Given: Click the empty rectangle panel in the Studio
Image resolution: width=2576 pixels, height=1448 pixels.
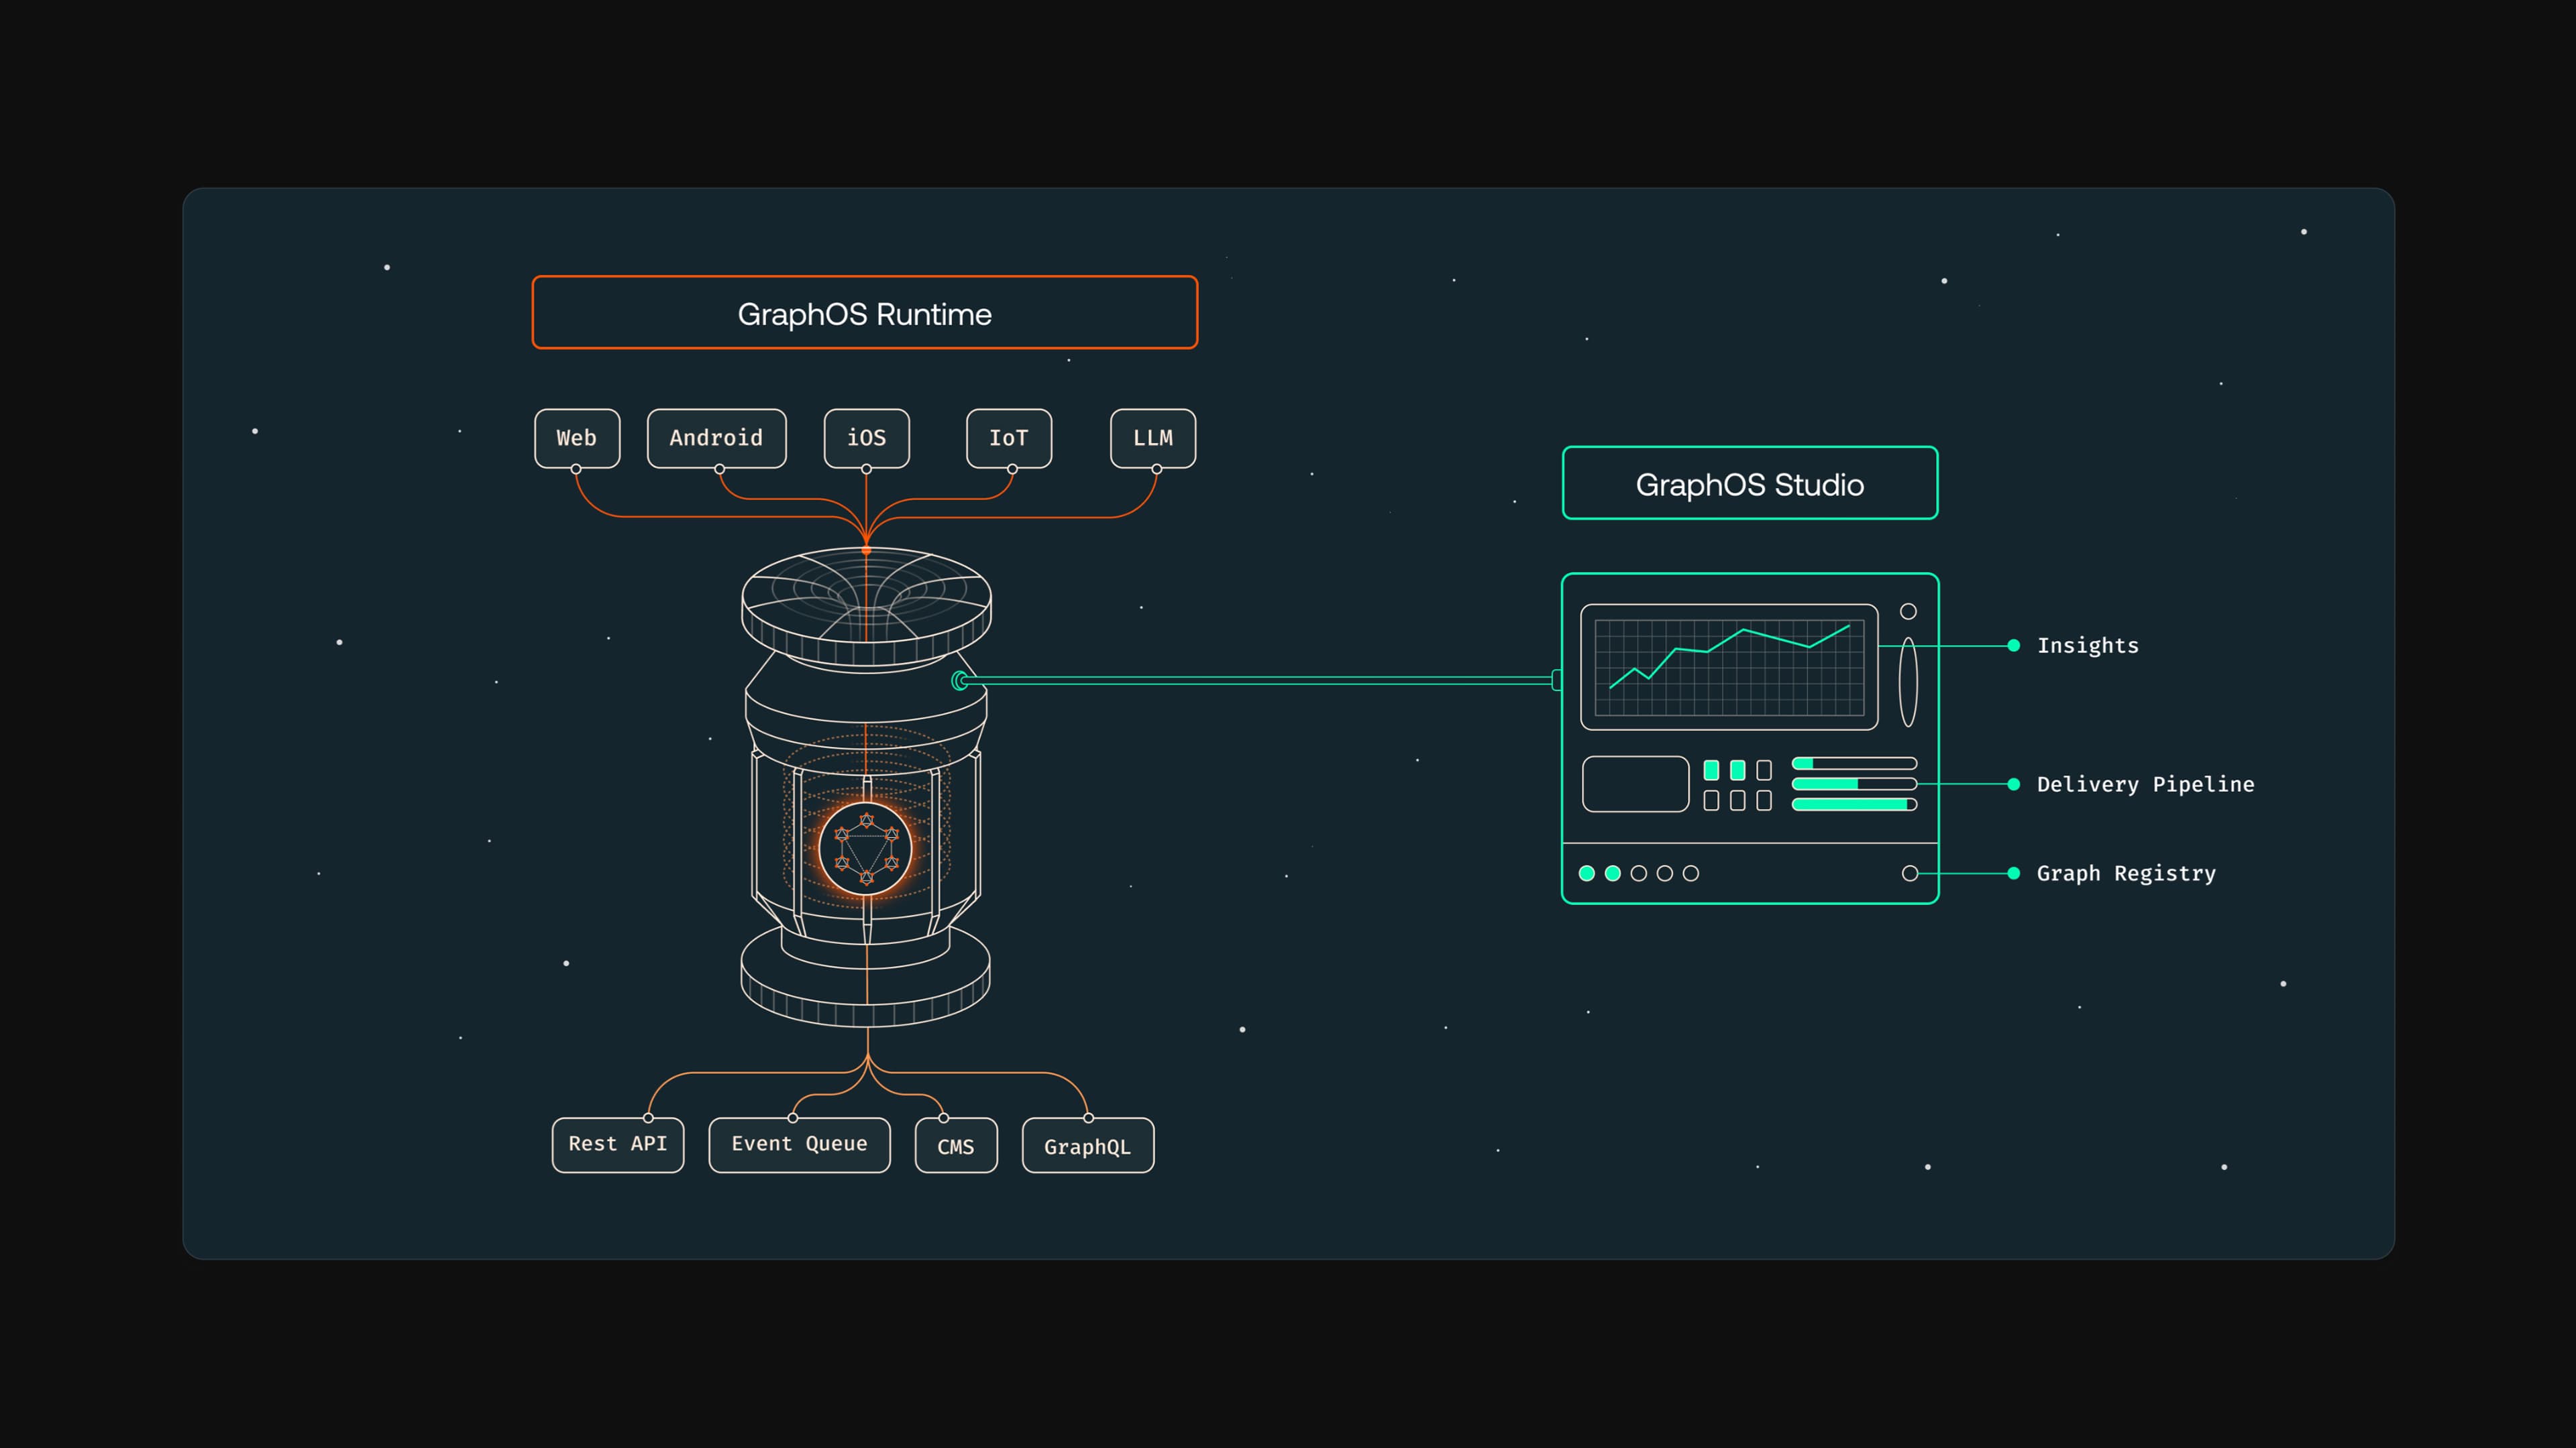Looking at the screenshot, I should pos(1635,784).
